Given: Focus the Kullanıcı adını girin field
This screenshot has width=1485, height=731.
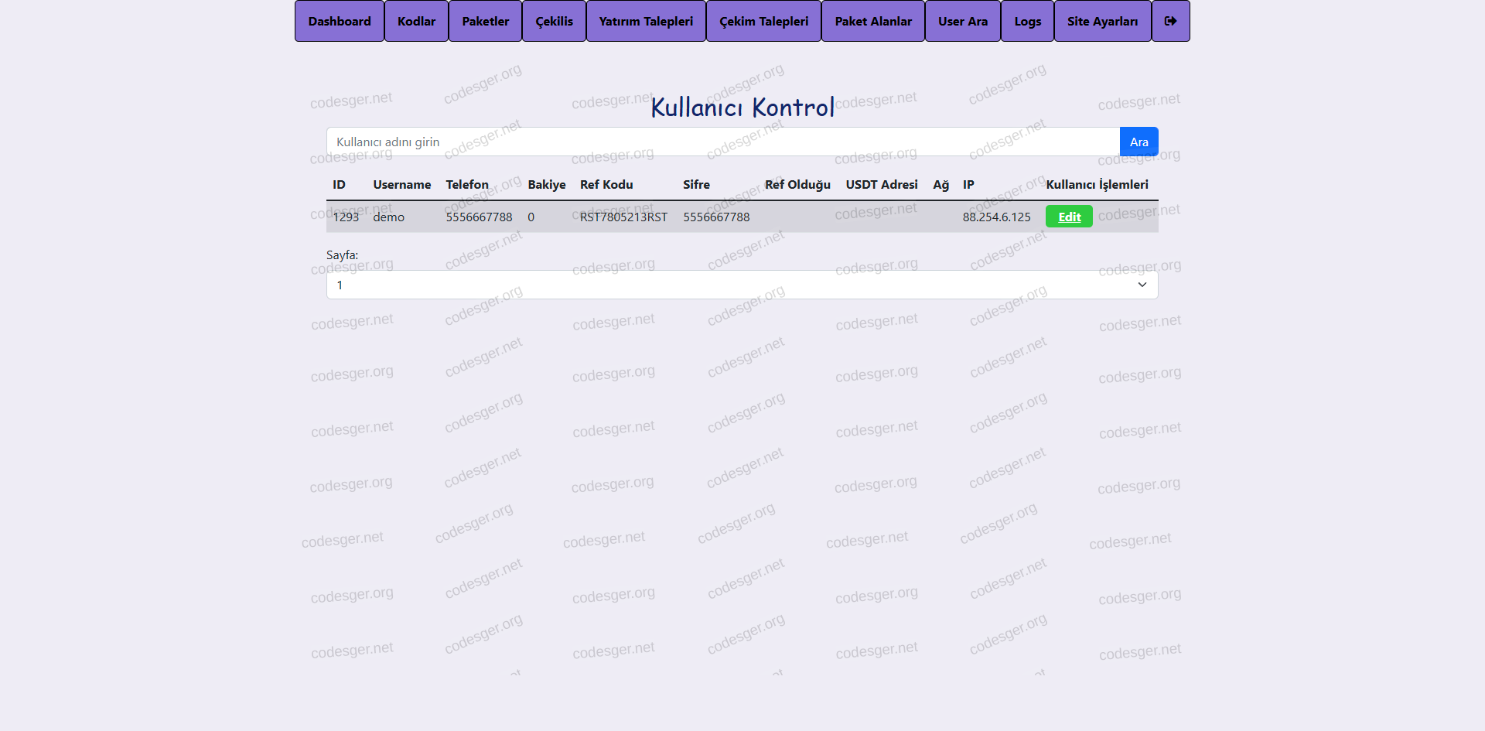Looking at the screenshot, I should tap(722, 142).
